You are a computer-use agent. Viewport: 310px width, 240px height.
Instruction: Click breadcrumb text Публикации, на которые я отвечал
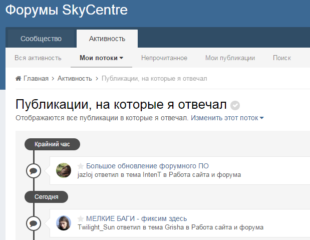click(x=154, y=79)
